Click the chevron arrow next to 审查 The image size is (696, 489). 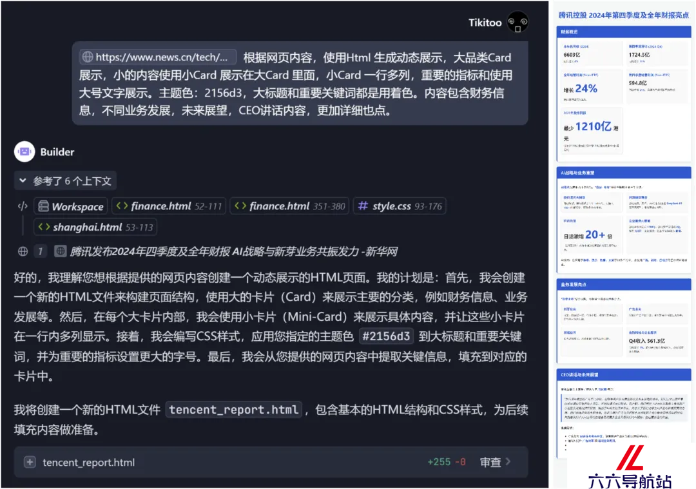click(x=508, y=461)
